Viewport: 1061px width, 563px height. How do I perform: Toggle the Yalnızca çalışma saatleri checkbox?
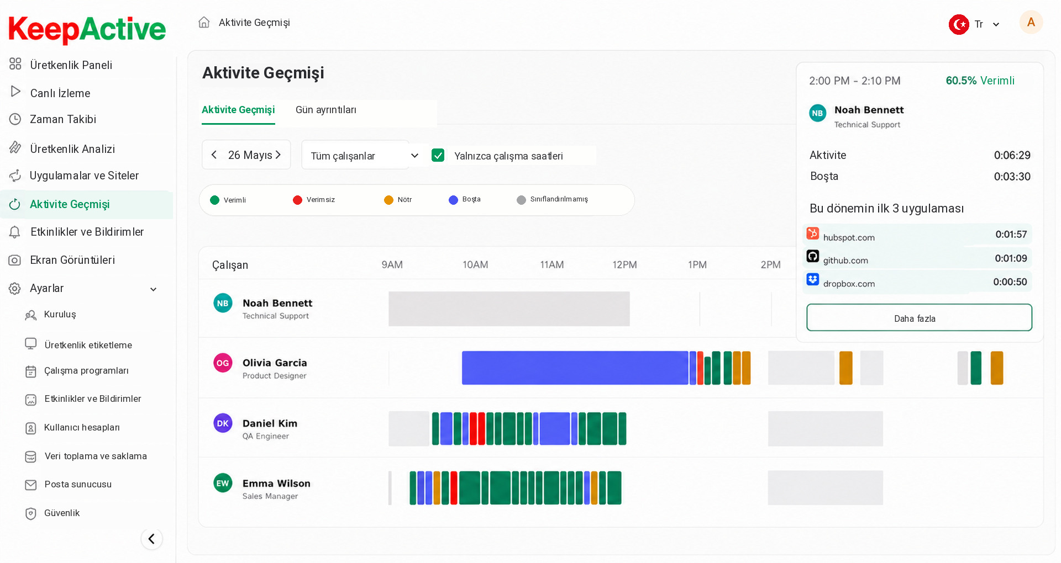coord(438,155)
